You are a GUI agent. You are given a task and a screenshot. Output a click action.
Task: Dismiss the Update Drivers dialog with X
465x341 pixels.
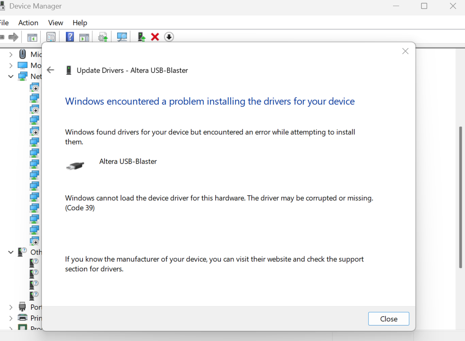(405, 51)
